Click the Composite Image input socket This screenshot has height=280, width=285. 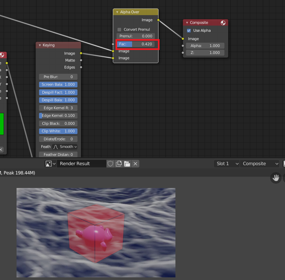coord(183,39)
